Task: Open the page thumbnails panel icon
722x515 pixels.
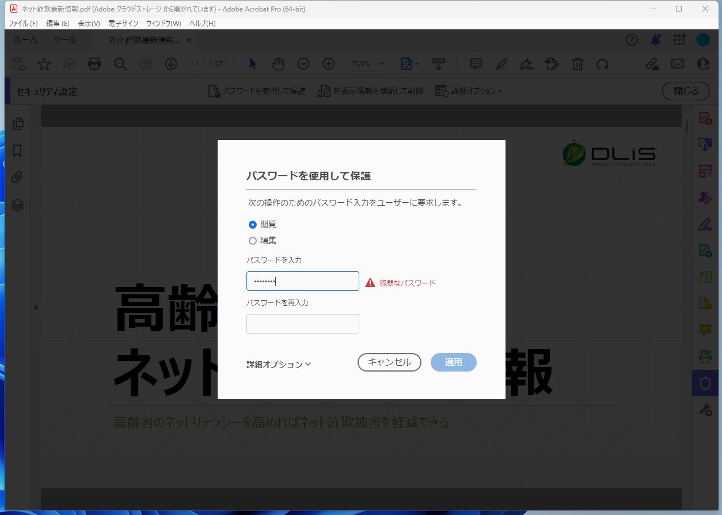Action: point(18,123)
